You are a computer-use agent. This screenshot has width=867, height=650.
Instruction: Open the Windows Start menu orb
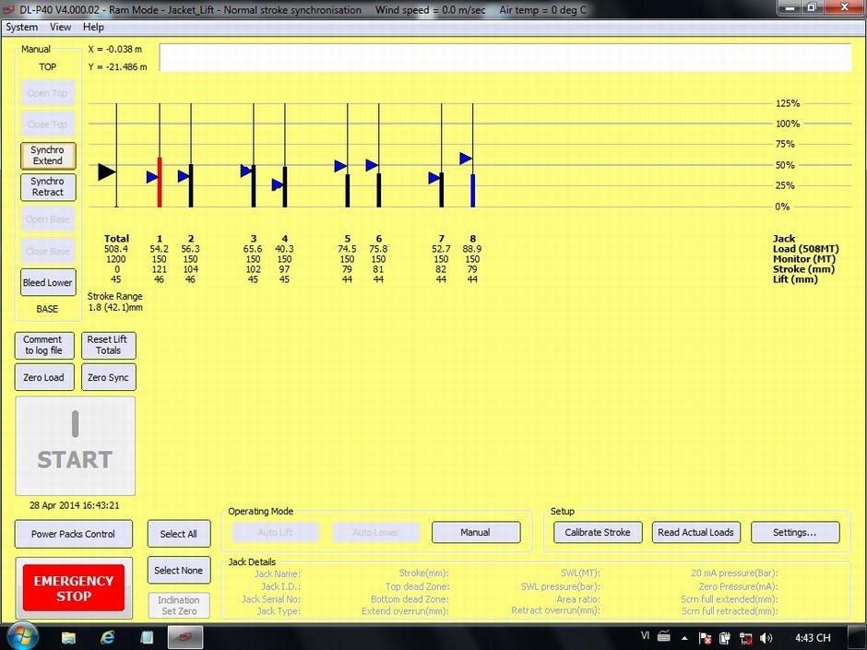[x=22, y=636]
